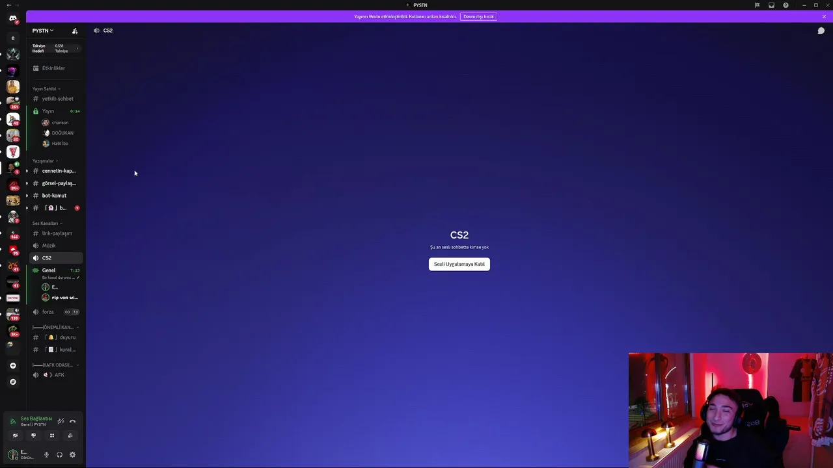Join the AFK voice channel
The image size is (833, 468).
point(56,375)
